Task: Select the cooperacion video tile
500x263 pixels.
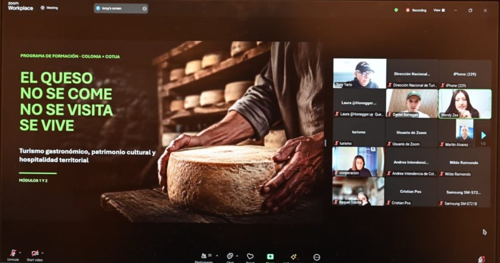Action: click(358, 162)
